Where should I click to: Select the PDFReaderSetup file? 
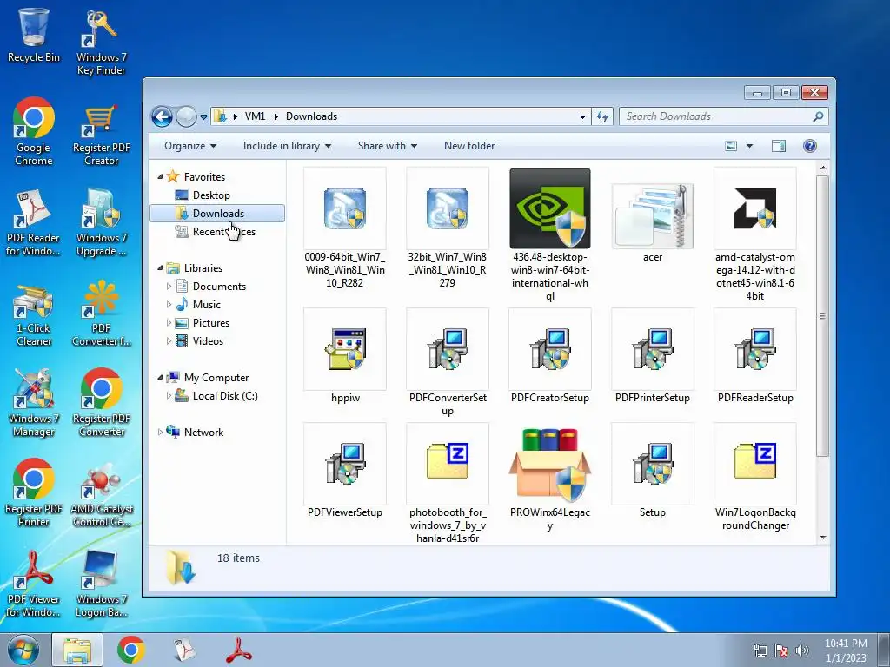(x=755, y=356)
